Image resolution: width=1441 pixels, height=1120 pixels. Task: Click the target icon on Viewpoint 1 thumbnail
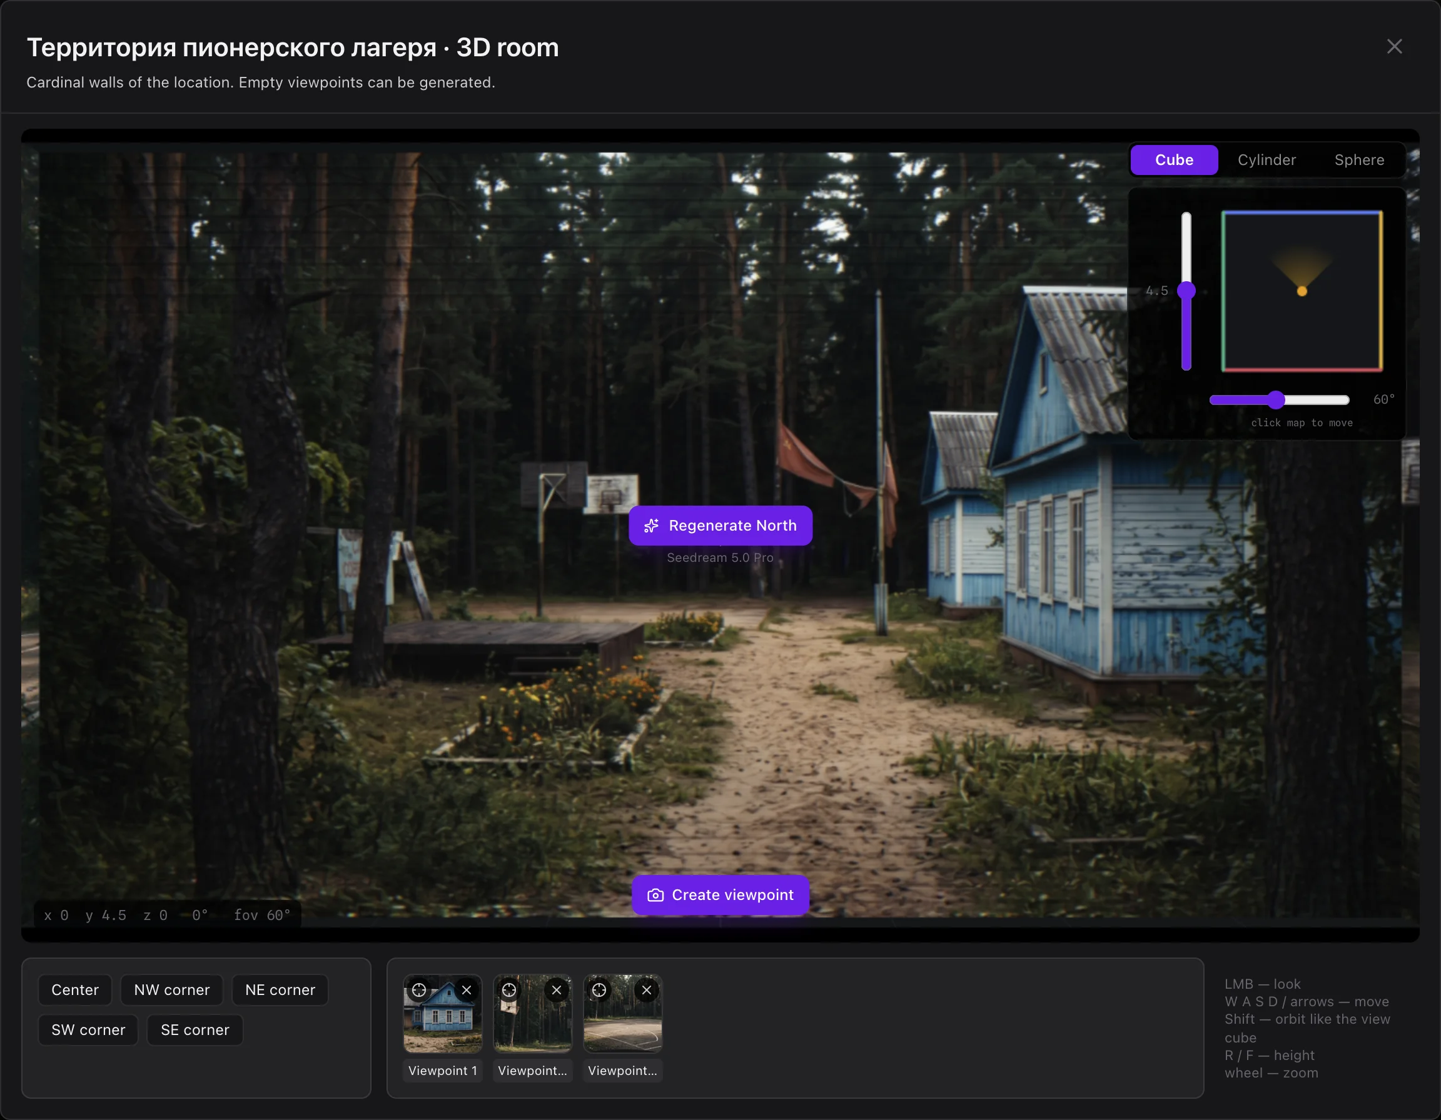point(419,989)
